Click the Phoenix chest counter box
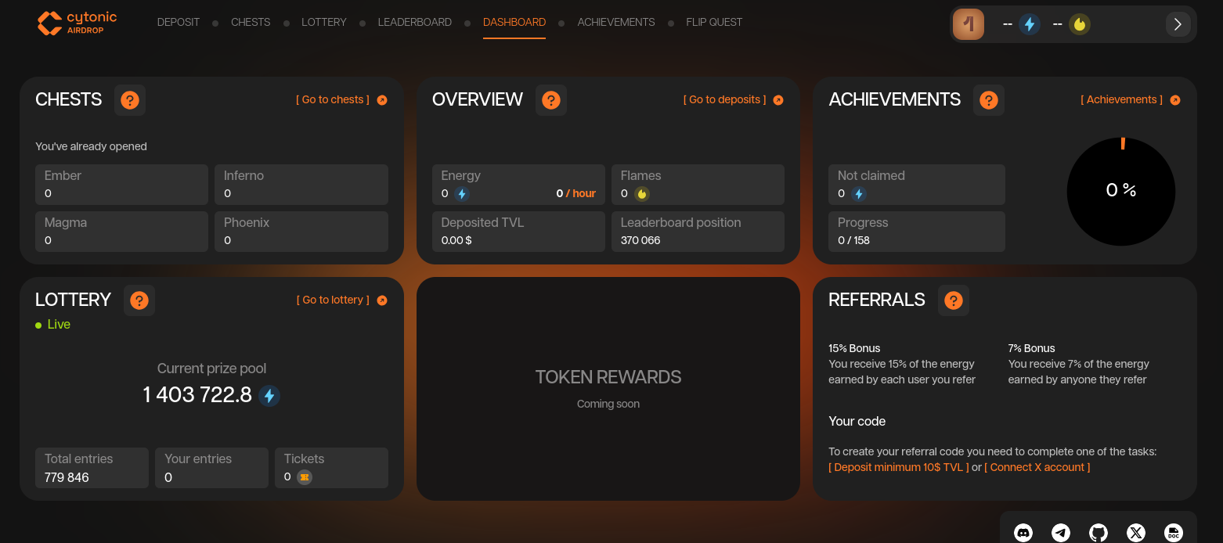The width and height of the screenshot is (1223, 543). (x=301, y=232)
